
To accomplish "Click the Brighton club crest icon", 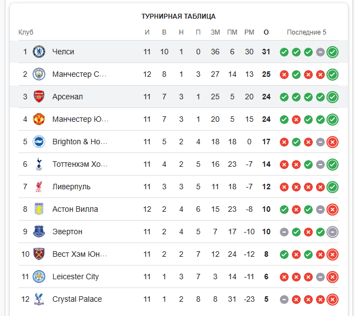I will pos(38,142).
